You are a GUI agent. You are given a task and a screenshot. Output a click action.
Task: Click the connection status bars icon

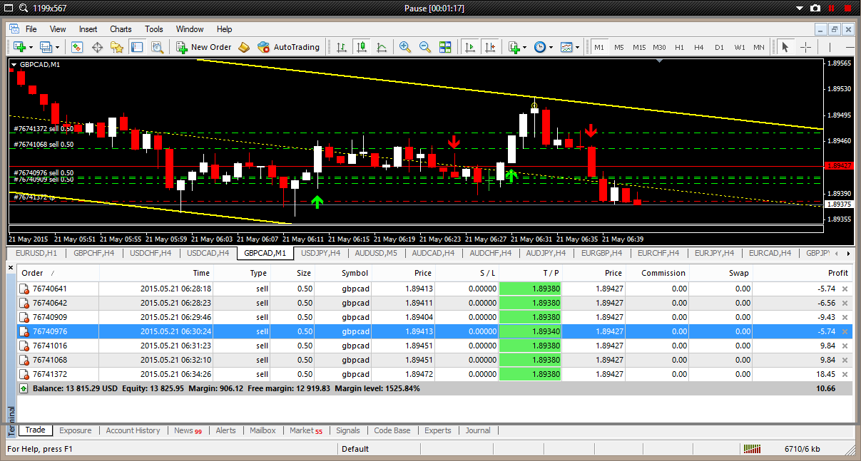pyautogui.click(x=753, y=449)
